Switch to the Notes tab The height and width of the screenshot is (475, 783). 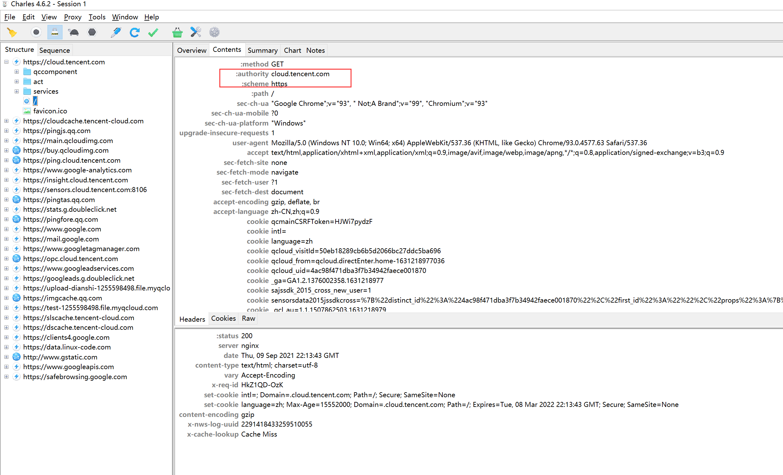pyautogui.click(x=315, y=50)
